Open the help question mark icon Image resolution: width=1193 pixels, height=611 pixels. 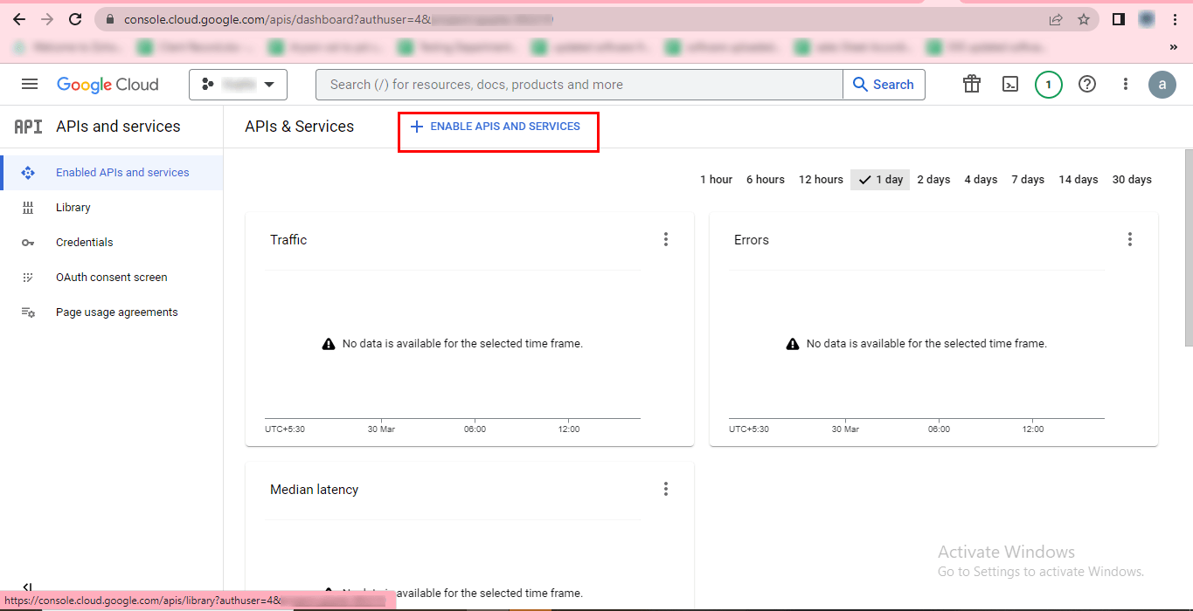(1086, 85)
